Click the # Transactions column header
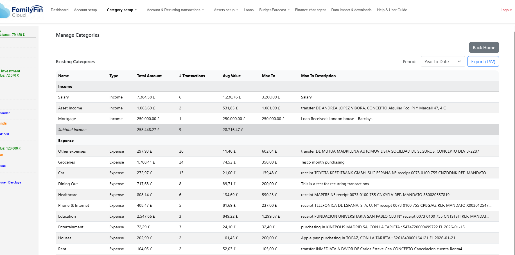The height and width of the screenshot is (255, 515). 192,76
